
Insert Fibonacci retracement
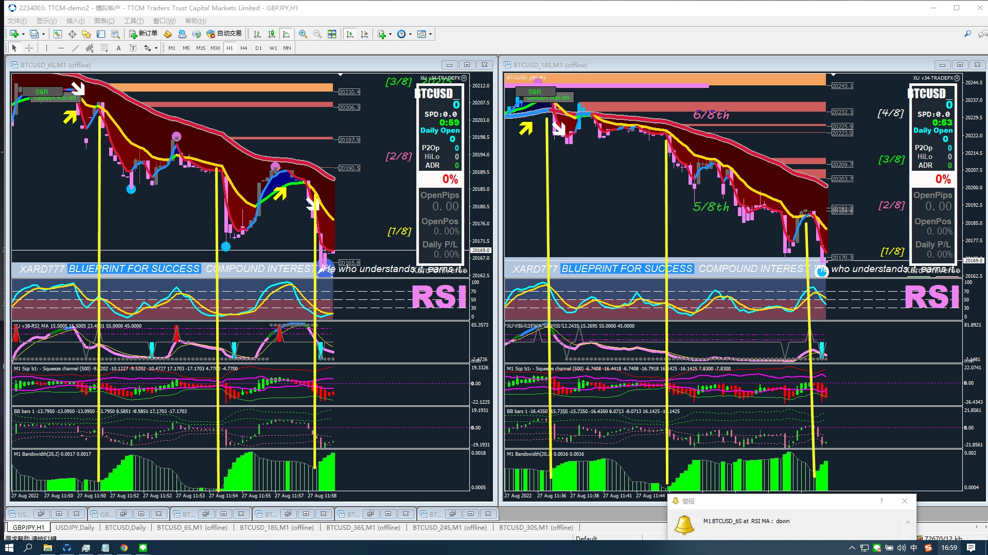(x=104, y=48)
